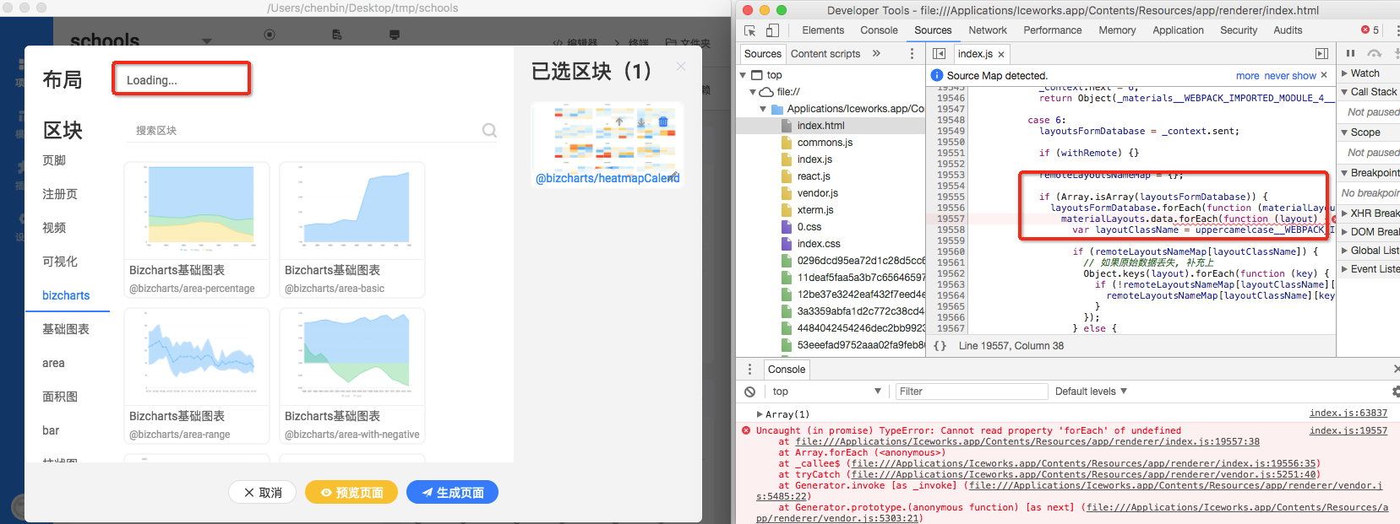Screen dimensions: 1400x524
Task: Move selected heatmap block down
Action: (641, 122)
